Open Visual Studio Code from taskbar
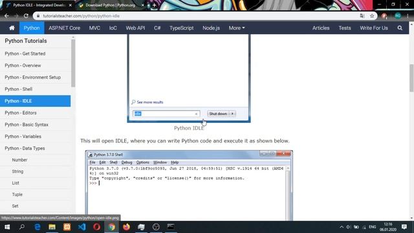 pyautogui.click(x=82, y=227)
